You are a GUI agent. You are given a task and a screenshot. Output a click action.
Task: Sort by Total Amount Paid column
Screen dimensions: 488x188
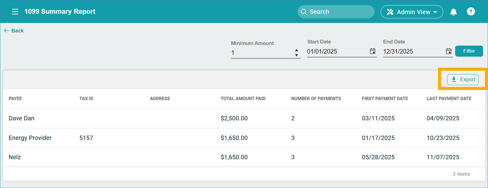pyautogui.click(x=243, y=99)
